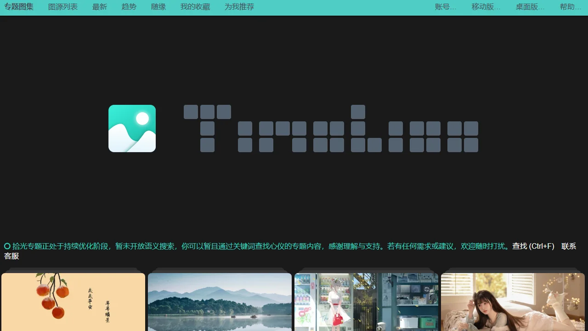Screen dimensions: 588x331
Task: Open the misty mountain lake thumbnail
Action: pos(220,302)
